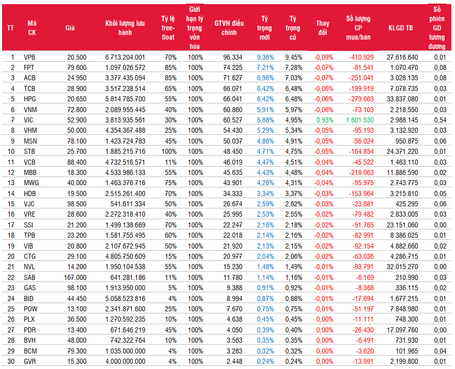Select the FPT ticker in row 2
Image resolution: width=455 pixels, height=369 pixels.
(x=29, y=67)
